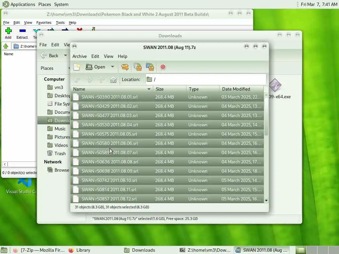The image size is (339, 254).
Task: Click the new archive icon in the SWAN toolbar
Action: click(x=77, y=67)
